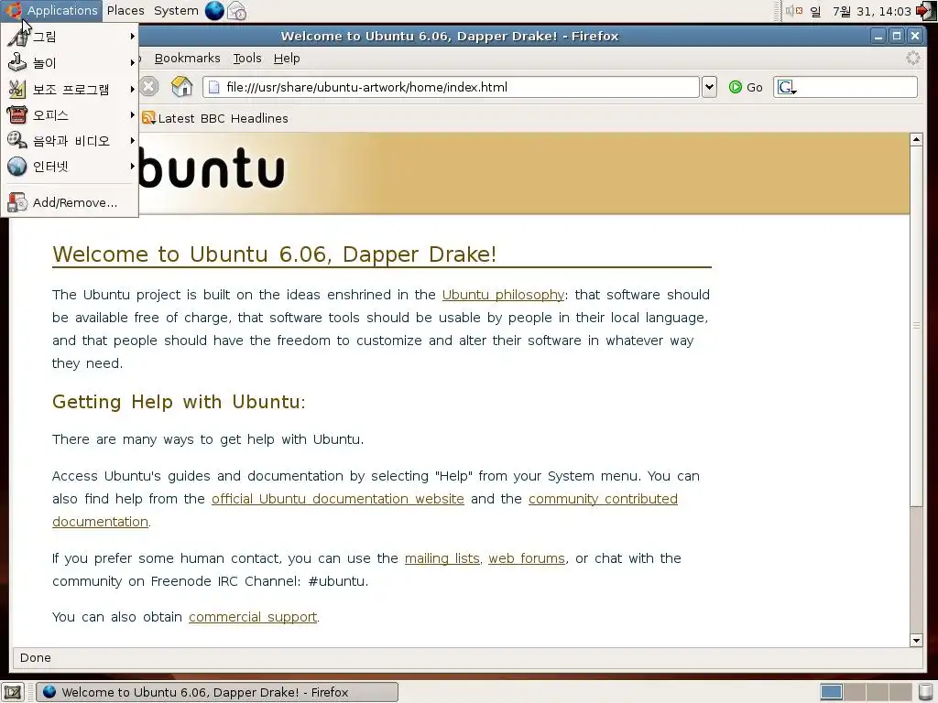This screenshot has width=938, height=703.
Task: Click the vertical scrollbar thumb
Action: point(916,326)
